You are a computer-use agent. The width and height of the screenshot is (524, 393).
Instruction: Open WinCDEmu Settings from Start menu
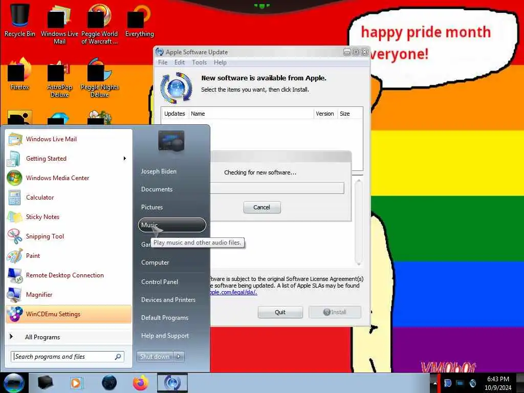pyautogui.click(x=69, y=314)
